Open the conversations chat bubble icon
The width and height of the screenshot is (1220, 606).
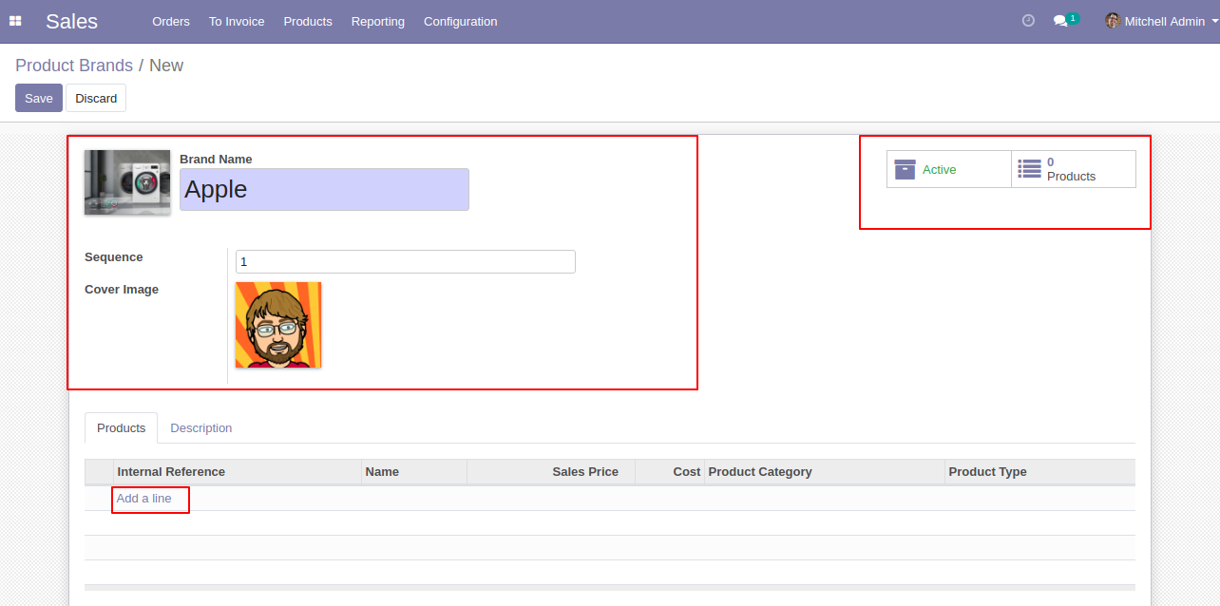click(1060, 21)
